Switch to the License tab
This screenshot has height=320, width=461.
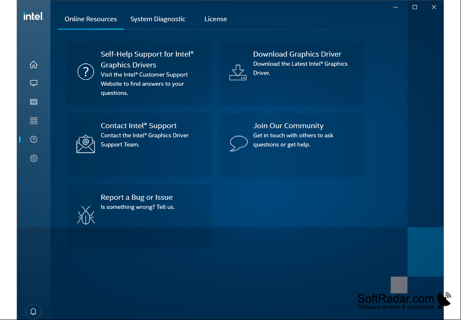215,19
